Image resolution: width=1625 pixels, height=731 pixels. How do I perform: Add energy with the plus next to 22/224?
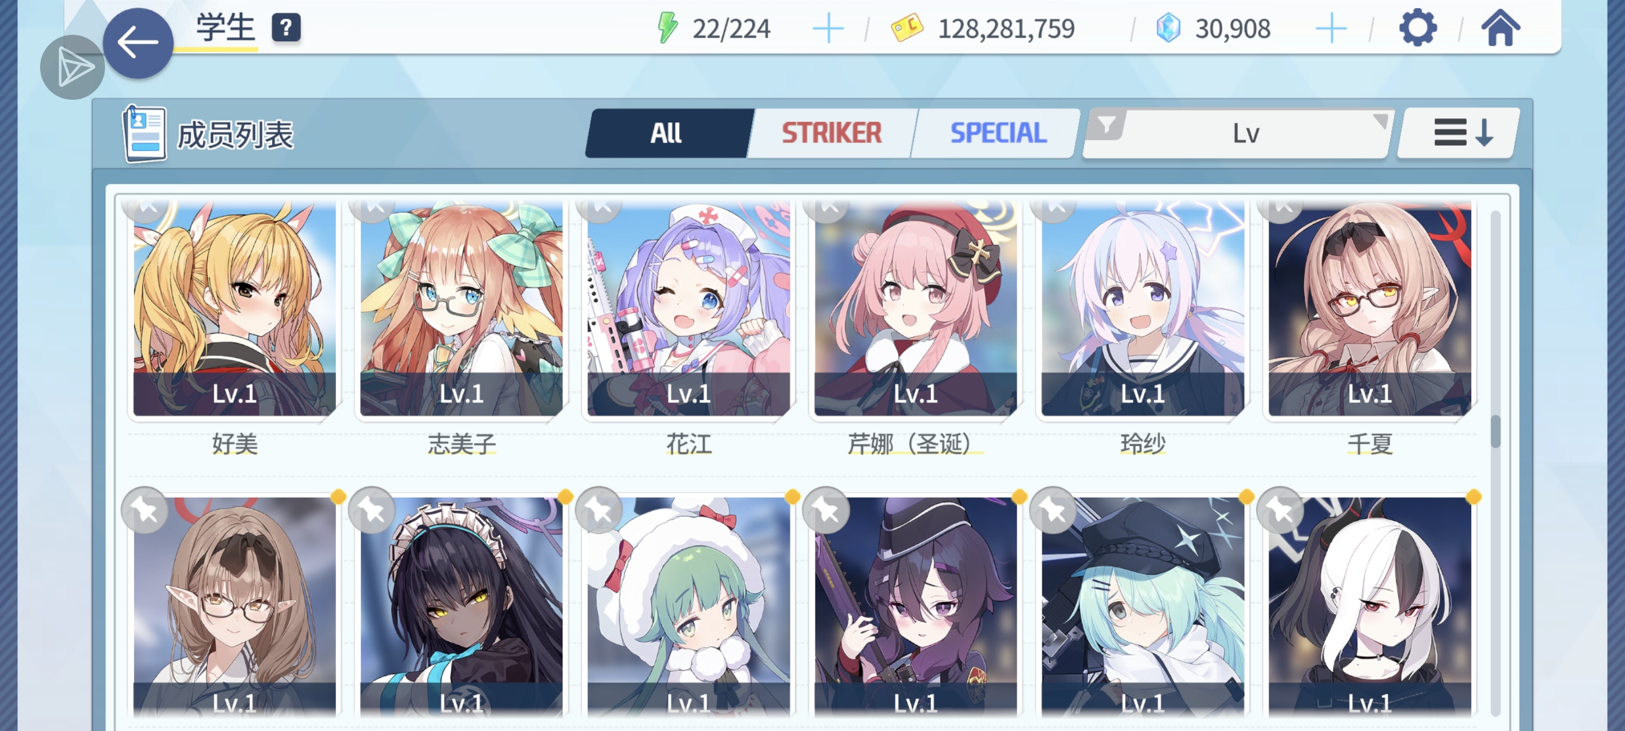coord(828,29)
